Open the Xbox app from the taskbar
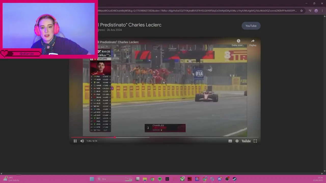 pos(182,179)
